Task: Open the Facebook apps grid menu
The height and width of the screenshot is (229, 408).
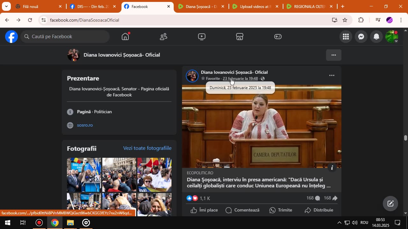Action: pyautogui.click(x=346, y=37)
